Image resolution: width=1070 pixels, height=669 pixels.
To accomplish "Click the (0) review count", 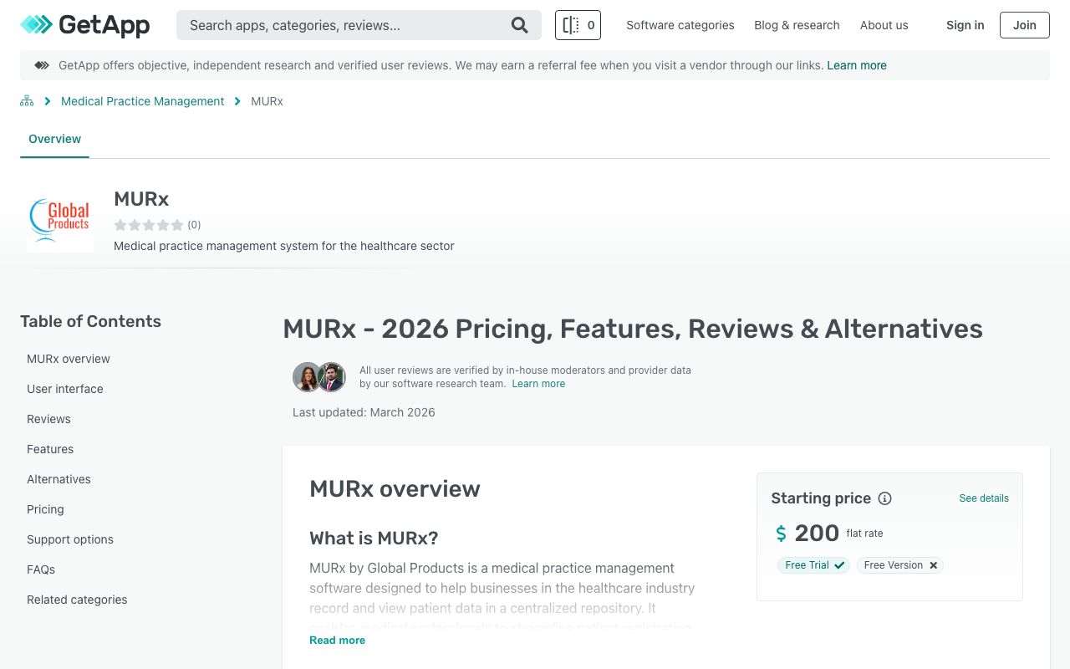I will point(194,225).
